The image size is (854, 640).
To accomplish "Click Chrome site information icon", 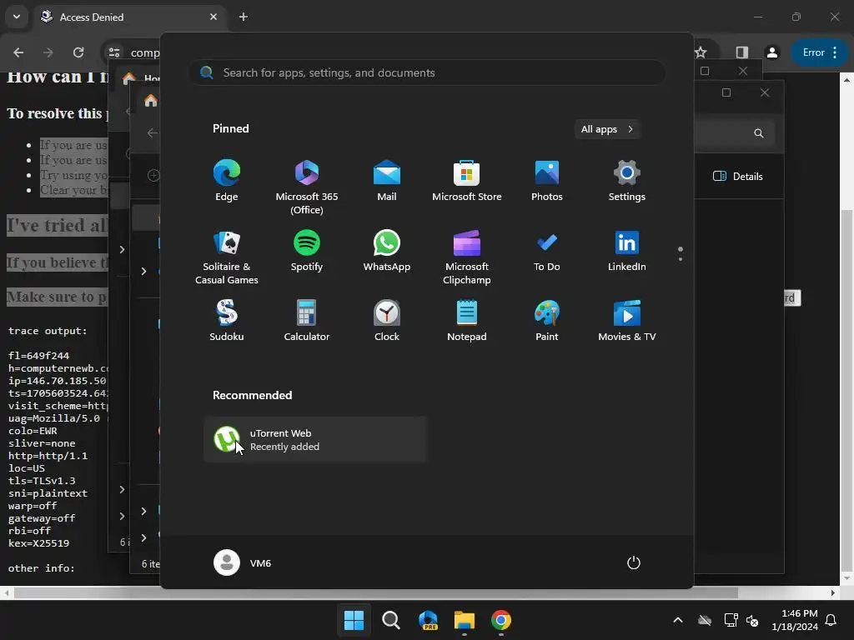I will pyautogui.click(x=114, y=52).
